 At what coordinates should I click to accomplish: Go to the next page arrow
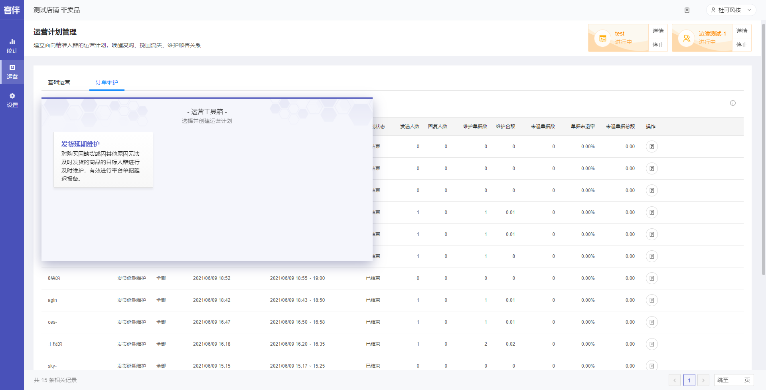tap(703, 380)
